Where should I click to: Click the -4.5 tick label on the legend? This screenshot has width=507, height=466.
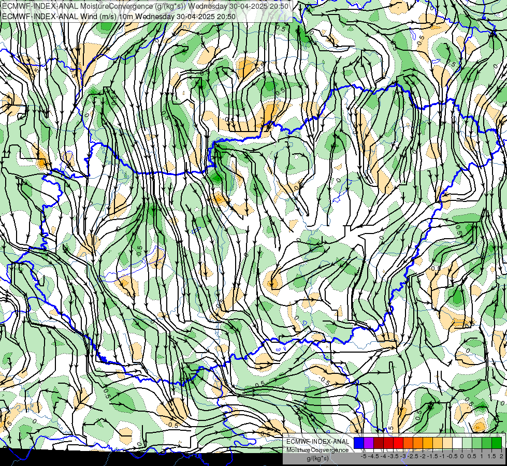pyautogui.click(x=373, y=456)
